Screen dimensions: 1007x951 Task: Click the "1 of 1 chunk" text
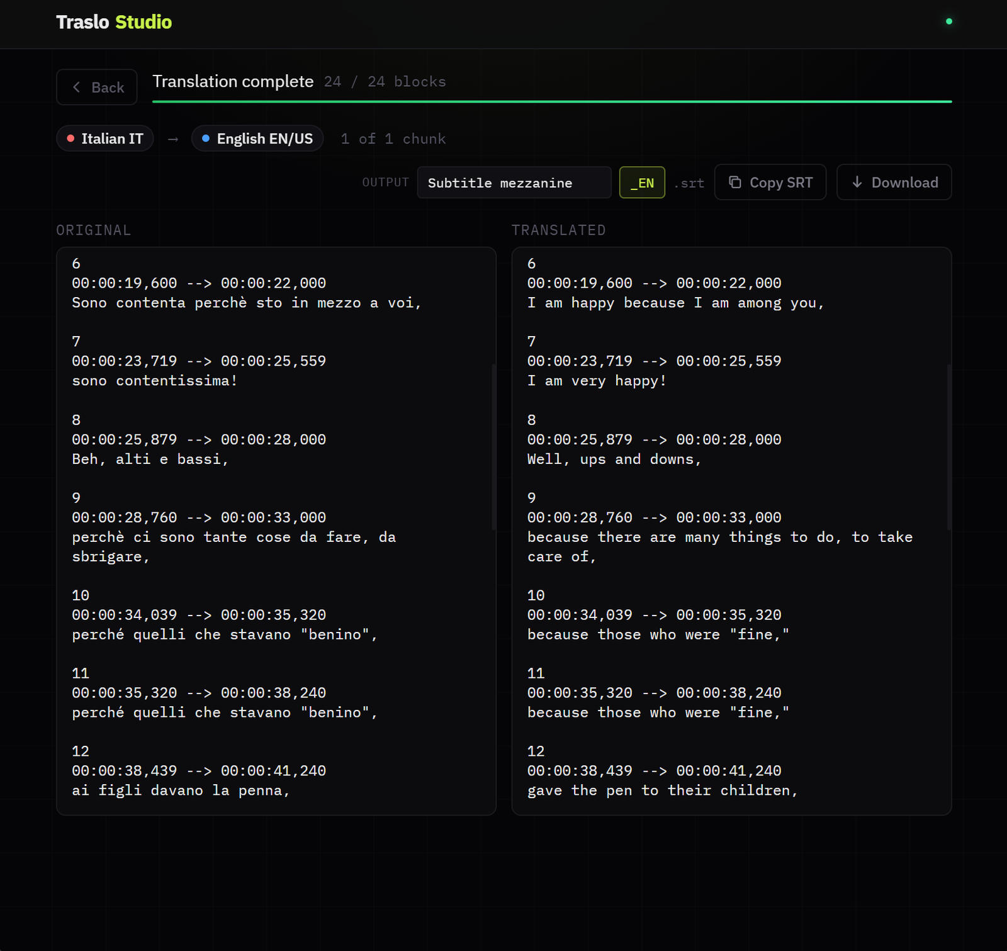[x=393, y=139]
